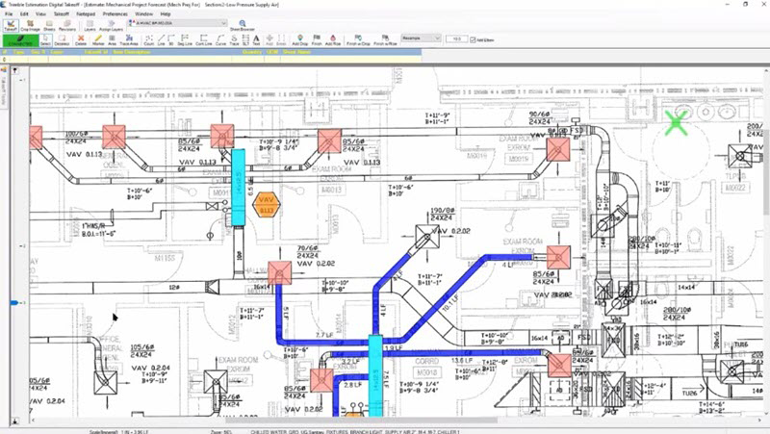Image resolution: width=770 pixels, height=434 pixels.
Task: Open the Sheets panel icon
Action: 49,25
